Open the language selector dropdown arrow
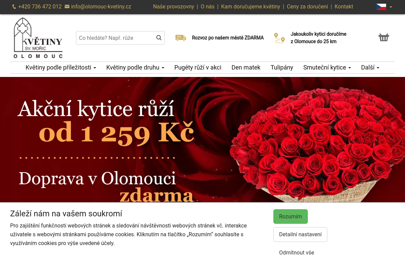This screenshot has height=270, width=405. pos(391,7)
